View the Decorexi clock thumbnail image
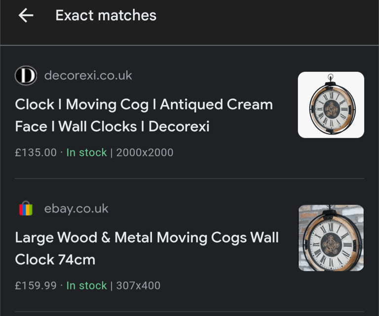379x316 pixels. pos(331,105)
